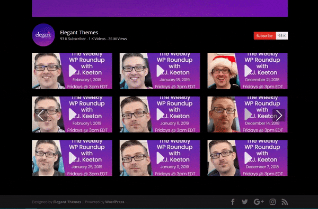Play the December 7, 2018 video

[248, 158]
